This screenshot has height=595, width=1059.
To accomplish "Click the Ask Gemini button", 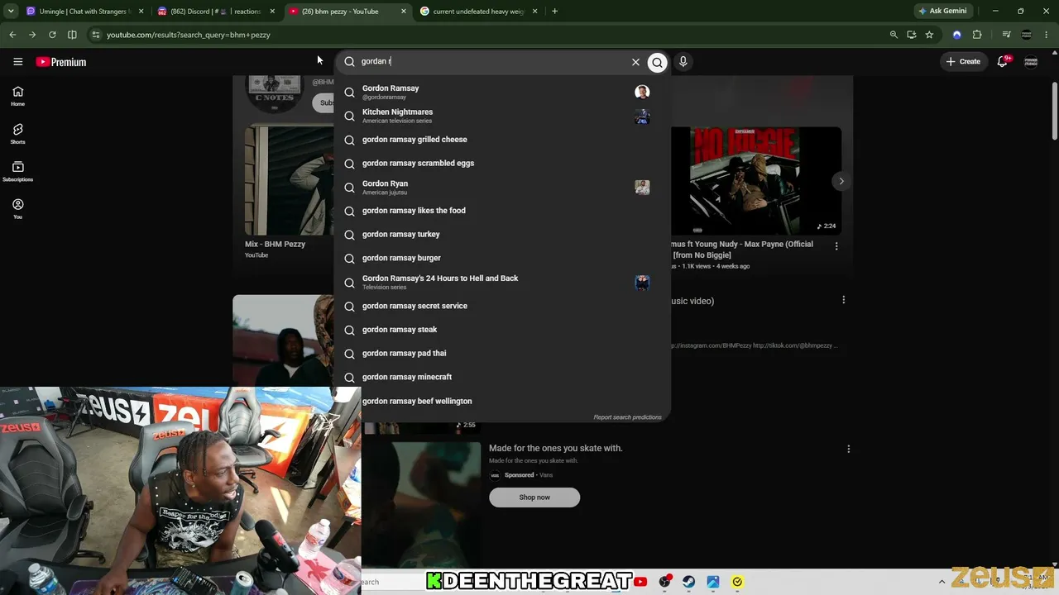I will pyautogui.click(x=942, y=12).
